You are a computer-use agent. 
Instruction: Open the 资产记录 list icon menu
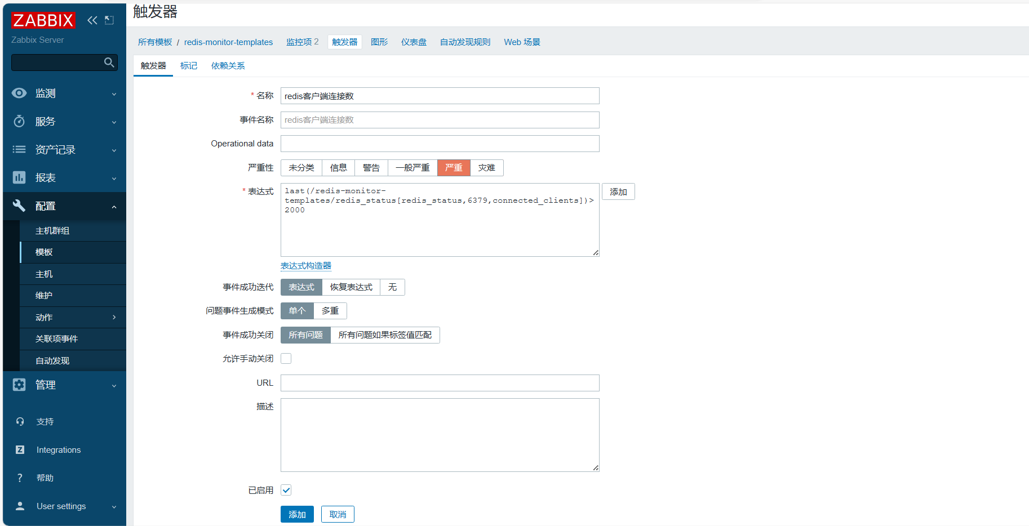click(19, 150)
